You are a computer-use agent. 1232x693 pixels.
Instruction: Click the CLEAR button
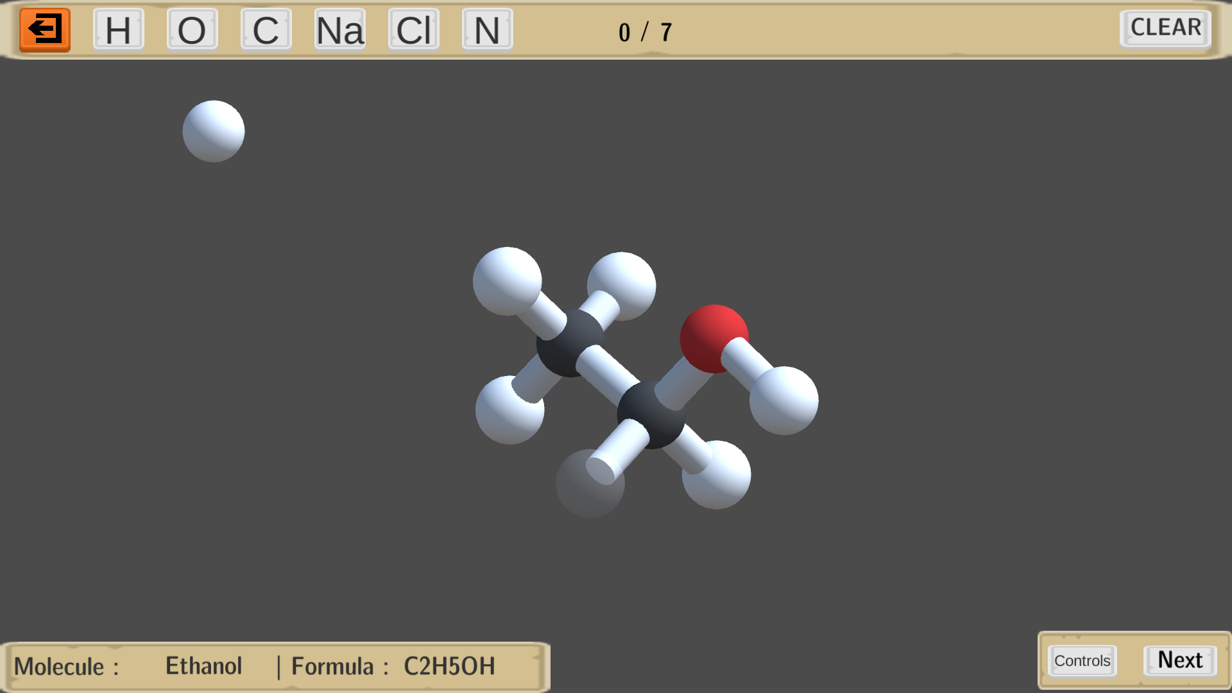1166,28
